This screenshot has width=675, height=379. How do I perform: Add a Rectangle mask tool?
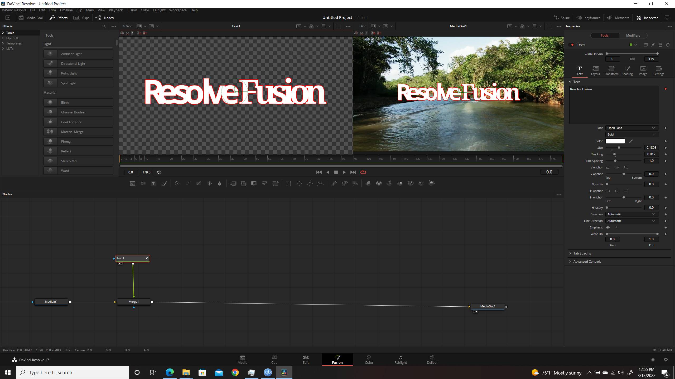pos(289,183)
